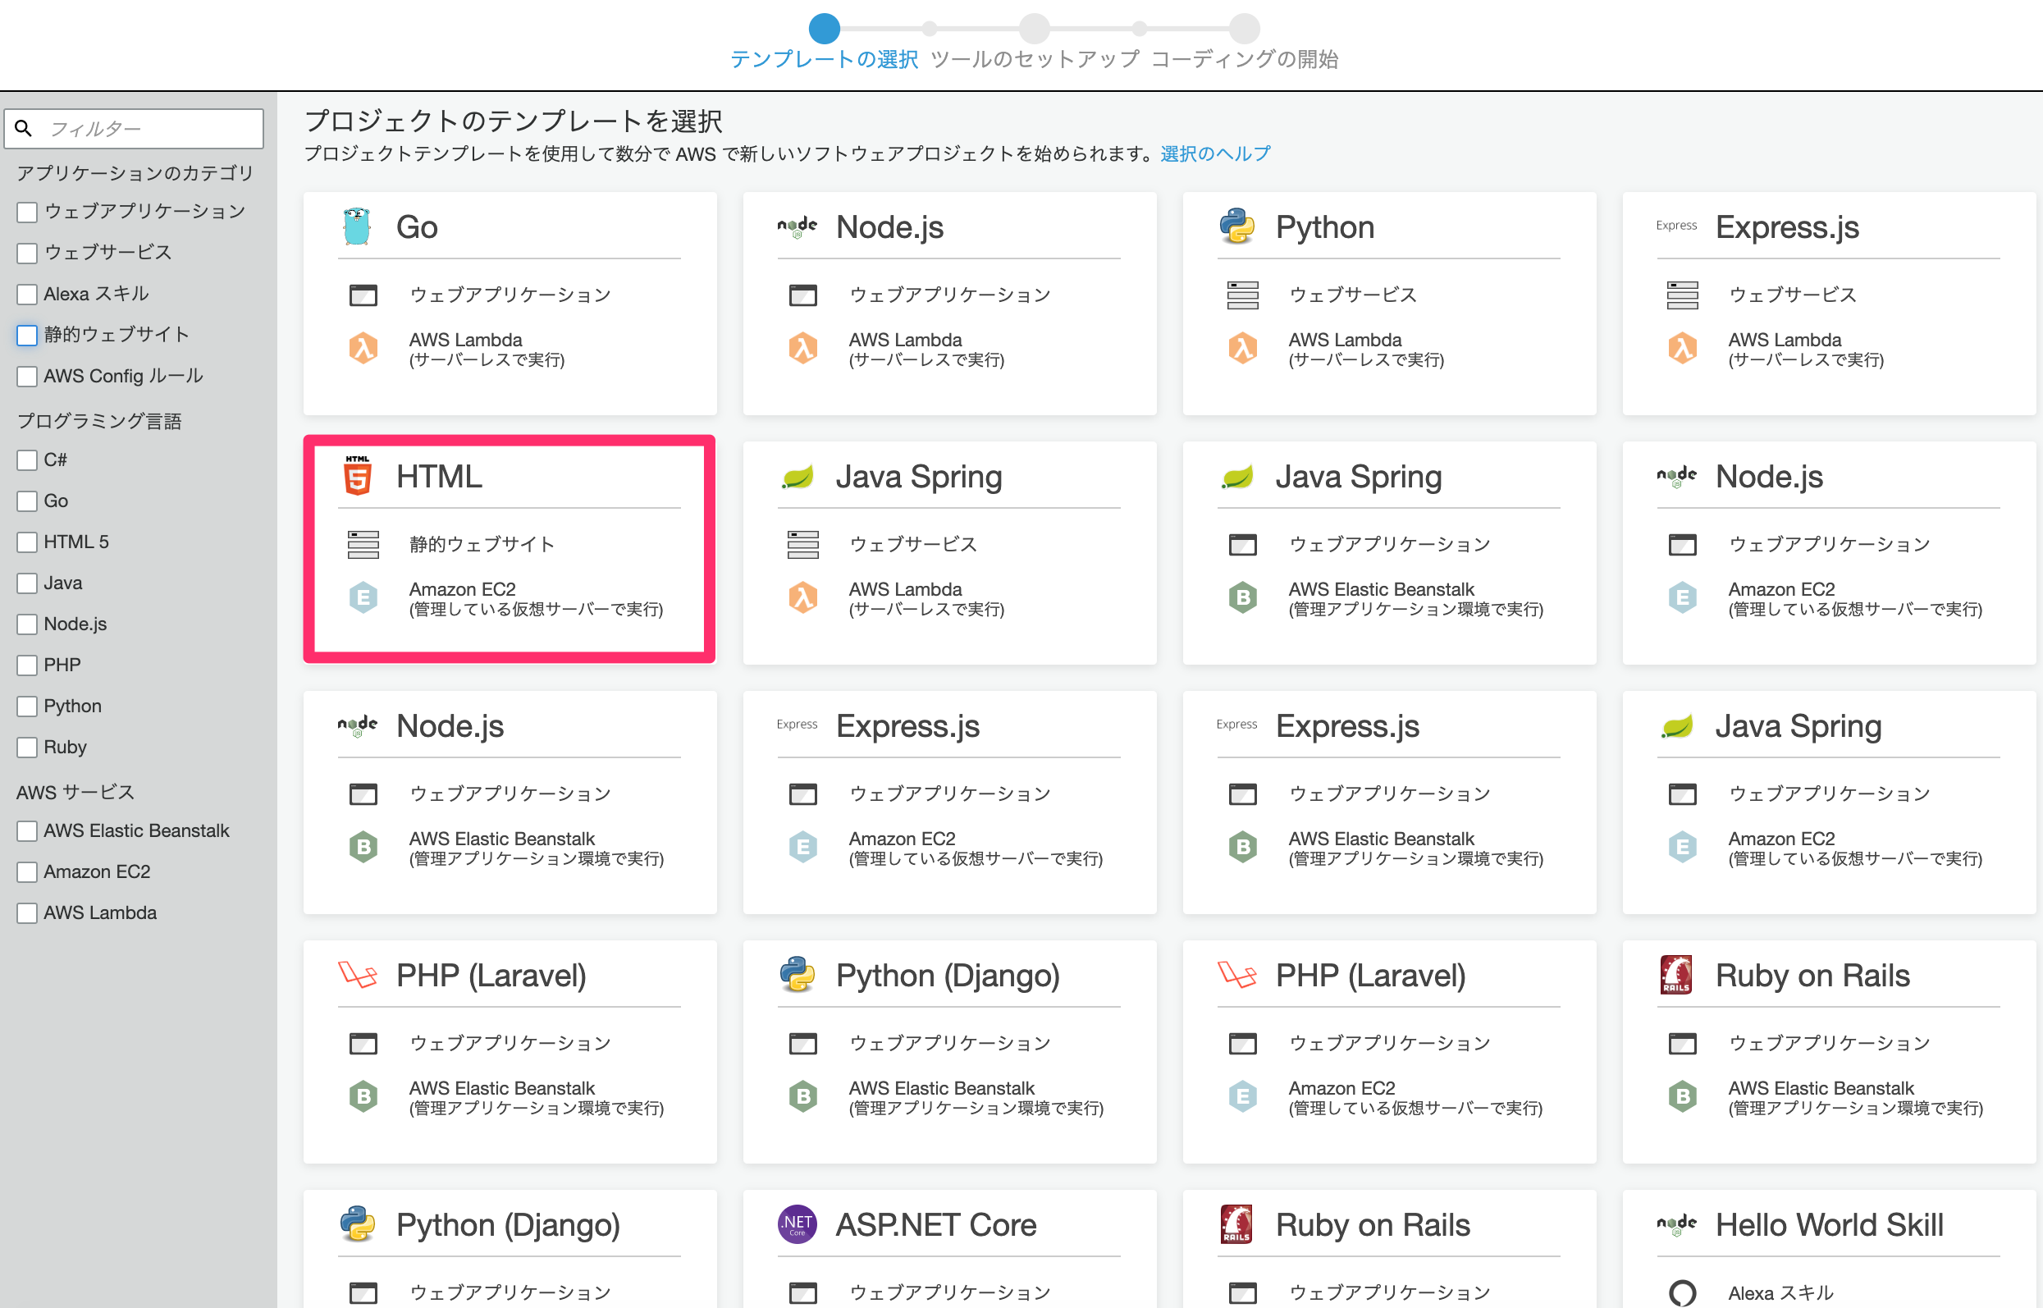This screenshot has height=1308, width=2043.
Task: Check the Node.js language checkbox
Action: tap(27, 624)
